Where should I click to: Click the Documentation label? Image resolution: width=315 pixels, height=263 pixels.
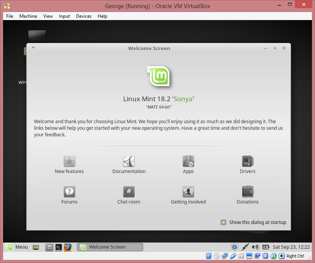point(129,171)
